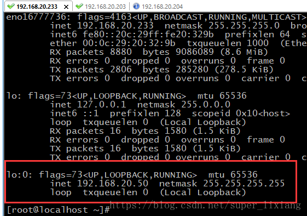This screenshot has width=307, height=216.
Task: Click the netmask 255.255.255.0 value
Action: coord(244,26)
